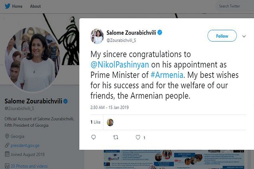
Task: Open the large profile photo
Action: (32, 59)
